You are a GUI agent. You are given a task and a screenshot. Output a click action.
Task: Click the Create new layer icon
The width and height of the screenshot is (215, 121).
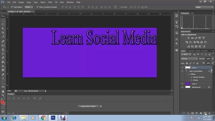pyautogui.click(x=205, y=113)
